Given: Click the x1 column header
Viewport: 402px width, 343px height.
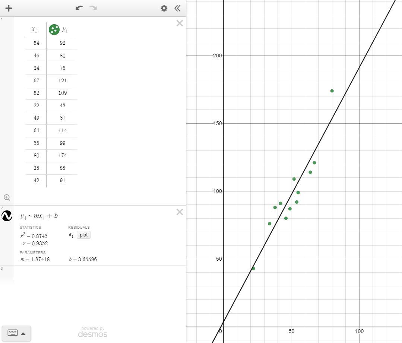Looking at the screenshot, I should point(34,30).
